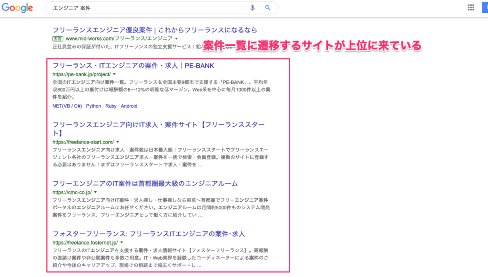Start voice search with the microphone icon

253,8
